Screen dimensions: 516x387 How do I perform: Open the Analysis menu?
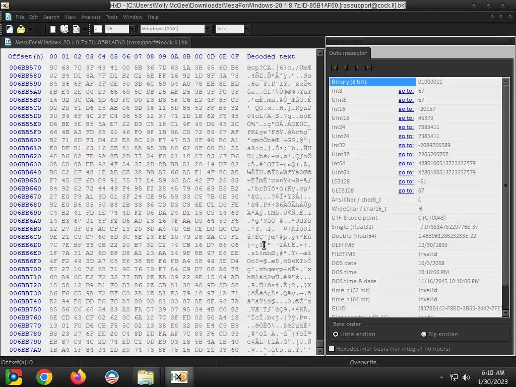coord(91,17)
